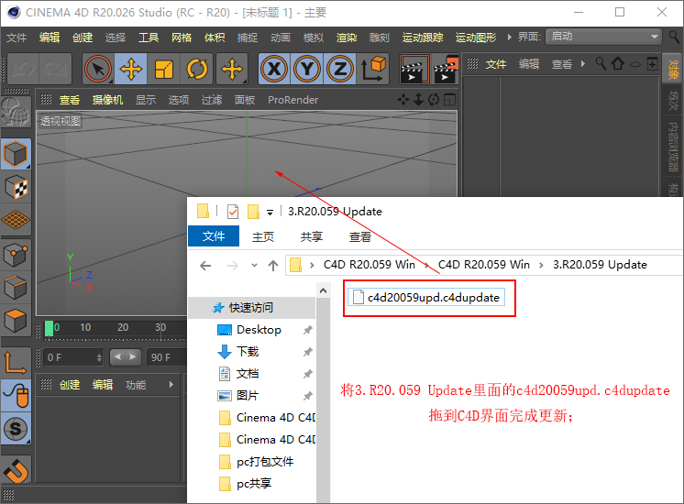Toggle Snap magnet icon
The image size is (684, 504).
(16, 470)
